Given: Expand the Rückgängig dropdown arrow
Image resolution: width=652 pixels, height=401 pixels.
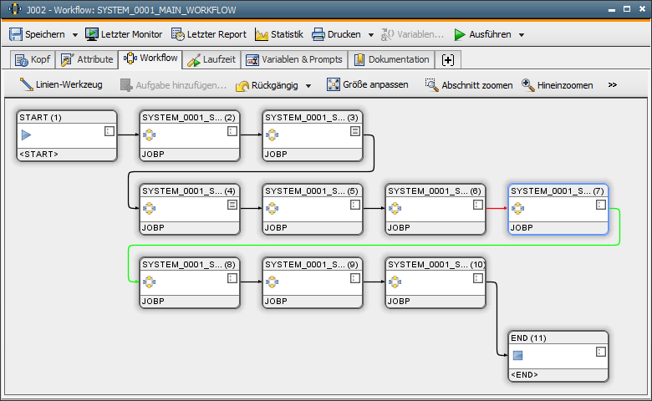Looking at the screenshot, I should pyautogui.click(x=308, y=86).
